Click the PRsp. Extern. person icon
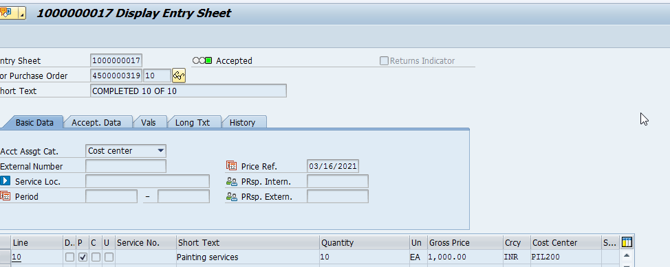Image resolution: width=670 pixels, height=267 pixels. 231,196
